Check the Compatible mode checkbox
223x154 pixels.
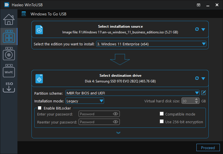162,114
